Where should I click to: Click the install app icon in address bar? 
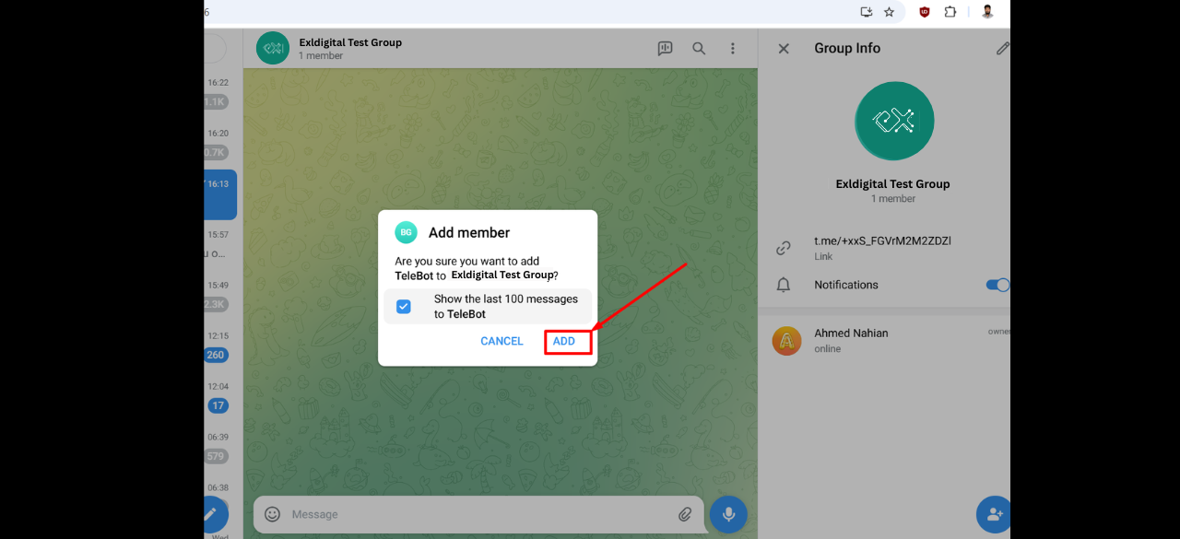pos(867,12)
